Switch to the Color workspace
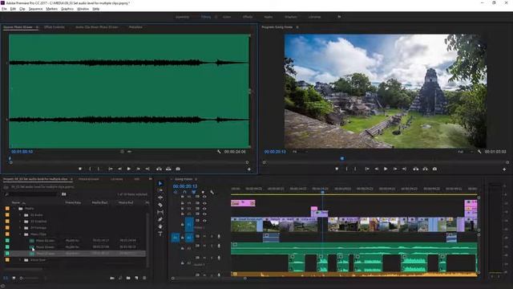This screenshot has width=513, height=289. coord(227,17)
